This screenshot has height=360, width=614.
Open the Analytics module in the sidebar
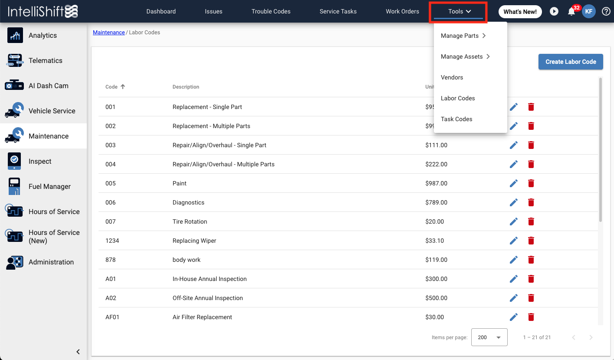tap(41, 35)
